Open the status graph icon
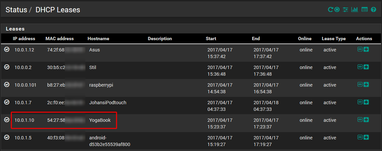Screen dimensions: 382x151 [x=355, y=10]
